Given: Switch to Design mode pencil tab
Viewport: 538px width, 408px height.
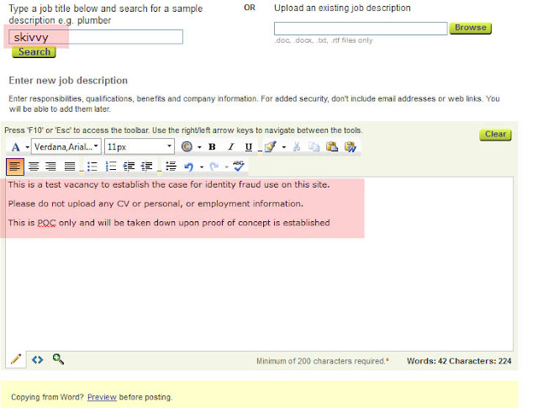Looking at the screenshot, I should (x=16, y=359).
